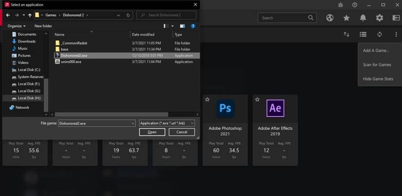Click New folder button
The image size is (402, 196).
[x=43, y=26]
